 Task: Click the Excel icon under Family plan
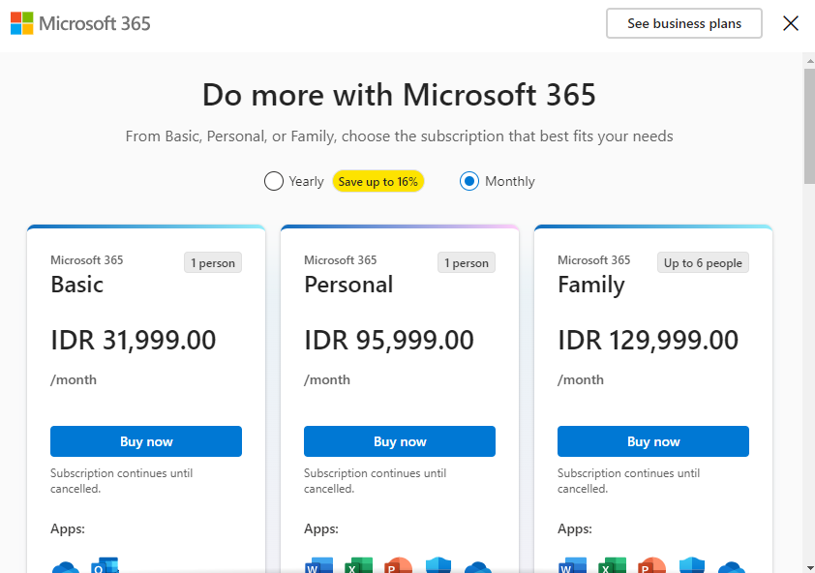tap(612, 567)
